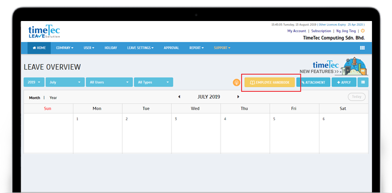Go to the previous month arrow

tap(179, 97)
